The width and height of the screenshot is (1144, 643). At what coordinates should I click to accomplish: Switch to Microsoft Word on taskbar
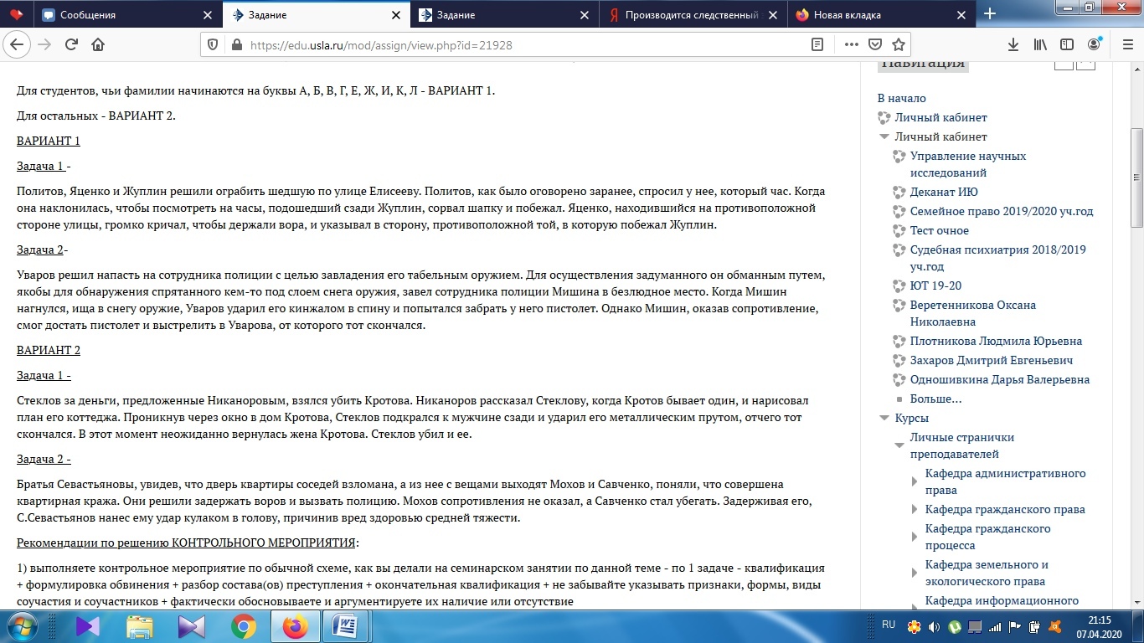[346, 626]
